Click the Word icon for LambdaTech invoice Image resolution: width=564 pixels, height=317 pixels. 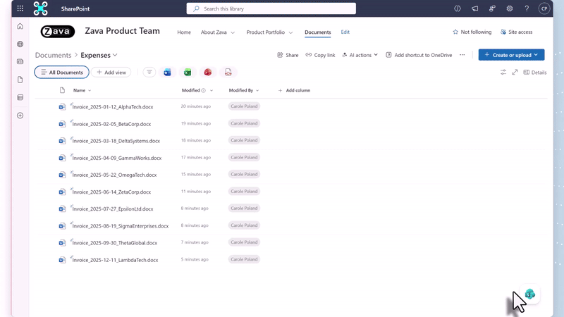tap(62, 260)
